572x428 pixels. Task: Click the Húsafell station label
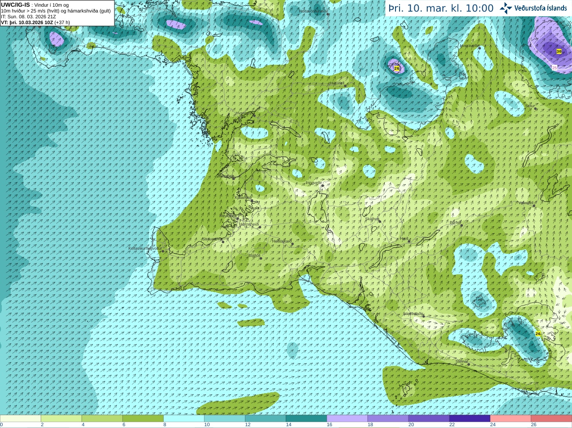337,83
